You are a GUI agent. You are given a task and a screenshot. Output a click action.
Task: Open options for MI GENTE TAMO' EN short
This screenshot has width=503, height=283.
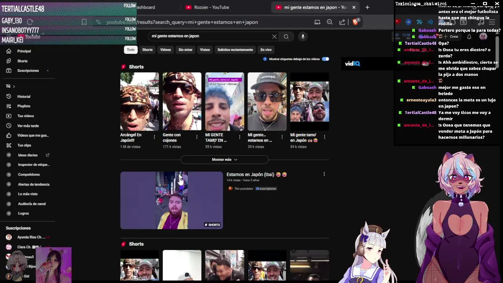[x=239, y=137]
